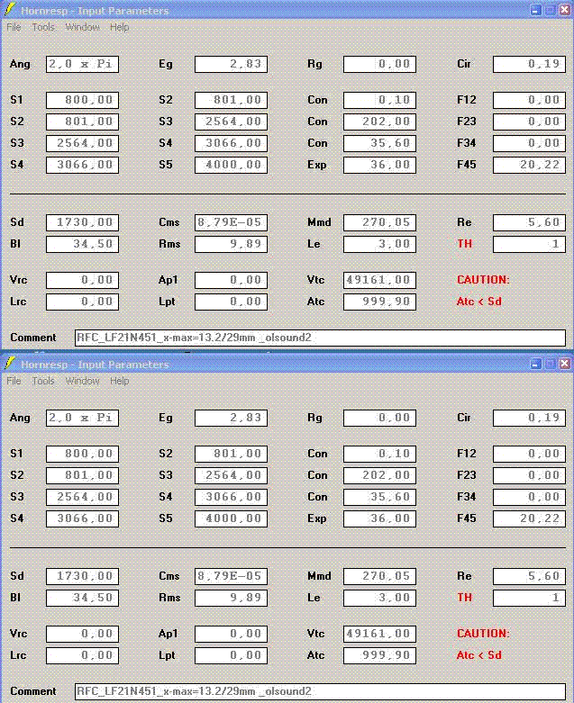Click Sd field 1730,00 in lower window
This screenshot has height=703, width=574.
point(82,576)
